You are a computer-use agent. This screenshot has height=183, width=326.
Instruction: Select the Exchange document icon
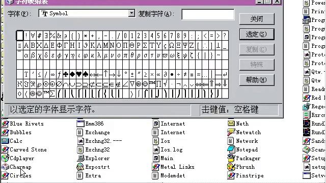[80, 132]
